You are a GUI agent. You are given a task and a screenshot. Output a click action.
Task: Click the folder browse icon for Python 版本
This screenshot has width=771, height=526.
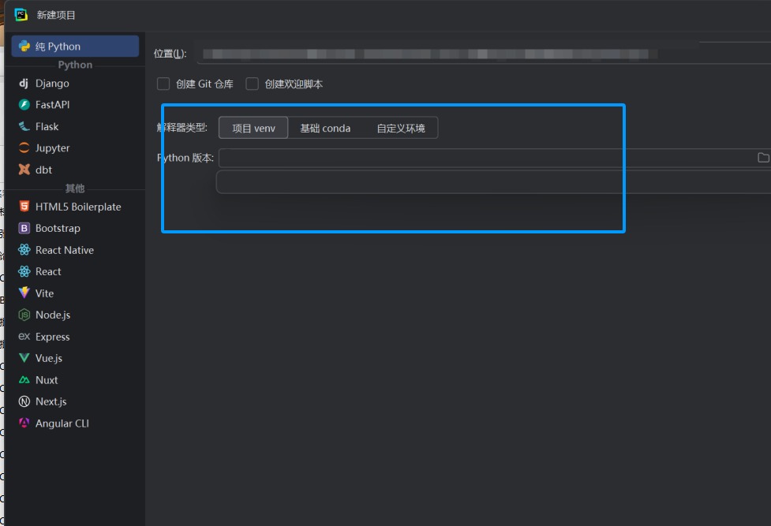763,157
